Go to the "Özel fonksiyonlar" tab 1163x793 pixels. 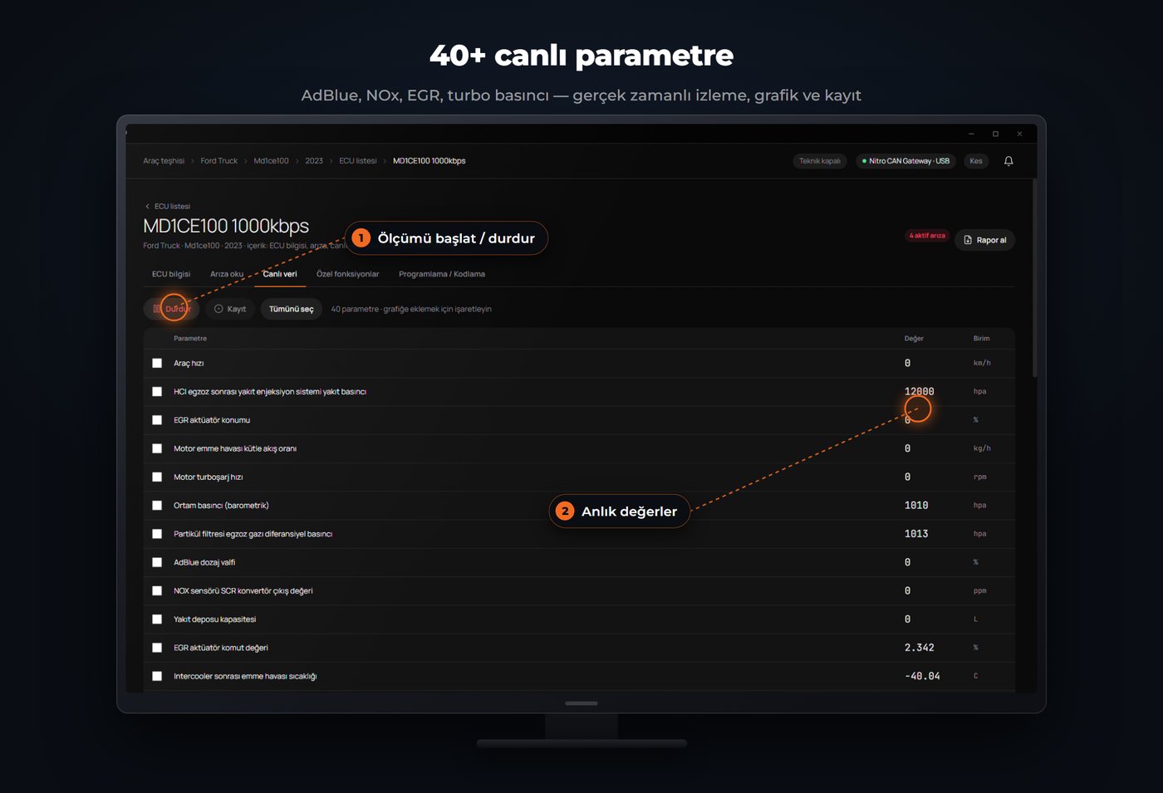click(348, 274)
